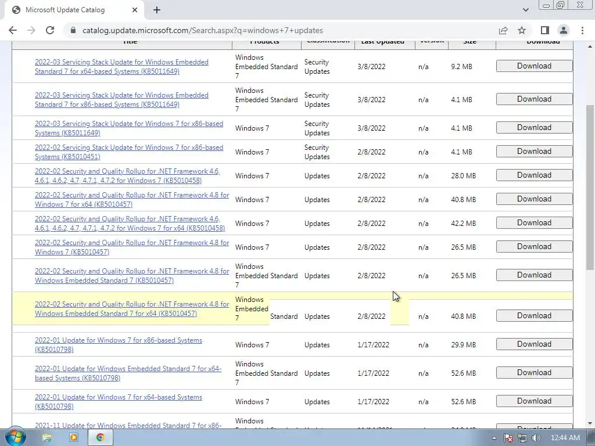595x446 pixels.
Task: Open highlighted KB5010457 Embedded x64 link
Action: (132, 309)
